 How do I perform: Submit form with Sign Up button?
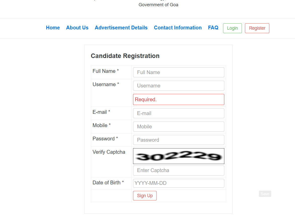coord(145,196)
